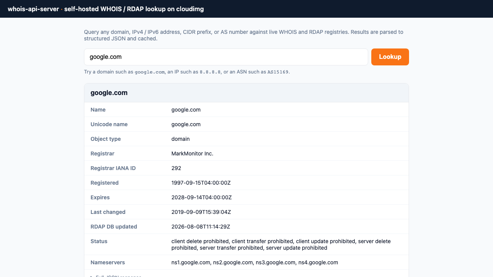Image resolution: width=493 pixels, height=277 pixels.
Task: Click the 8.8.8.8 example IP in the hint
Action: [x=210, y=72]
